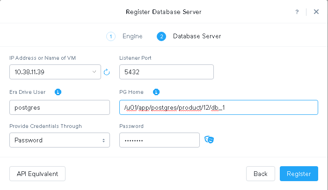
Task: Open Provide Credentials Through dropdown
Action: point(59,140)
